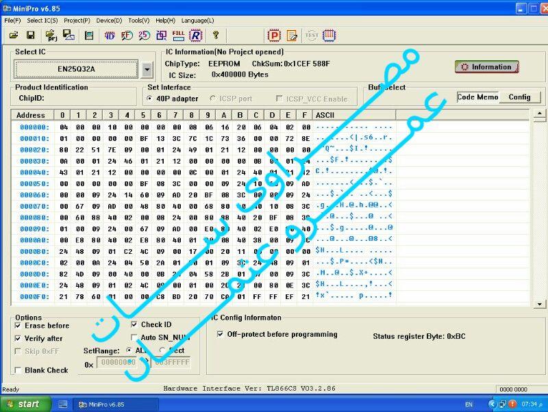Viewport: 548px width, 412px height.
Task: Click the R read chip icon
Action: pos(196,36)
